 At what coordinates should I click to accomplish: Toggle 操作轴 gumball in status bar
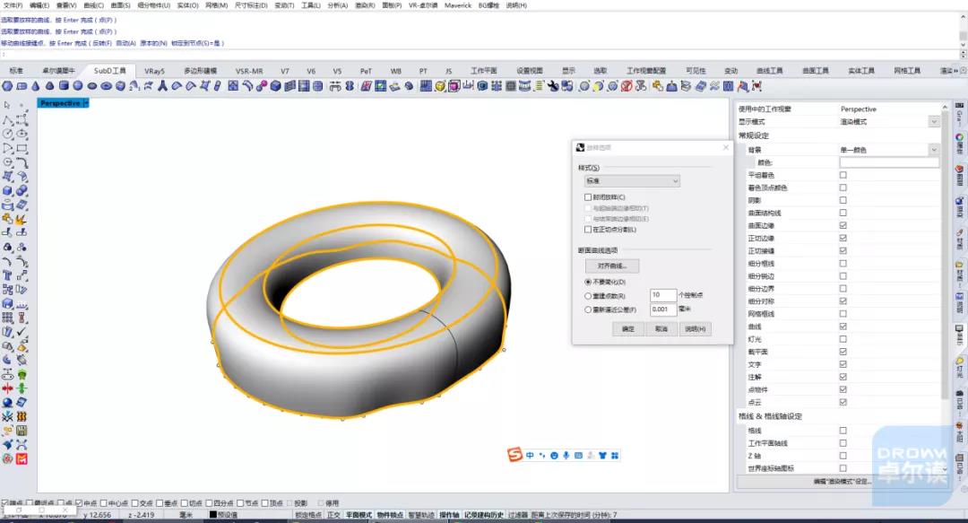[x=449, y=514]
